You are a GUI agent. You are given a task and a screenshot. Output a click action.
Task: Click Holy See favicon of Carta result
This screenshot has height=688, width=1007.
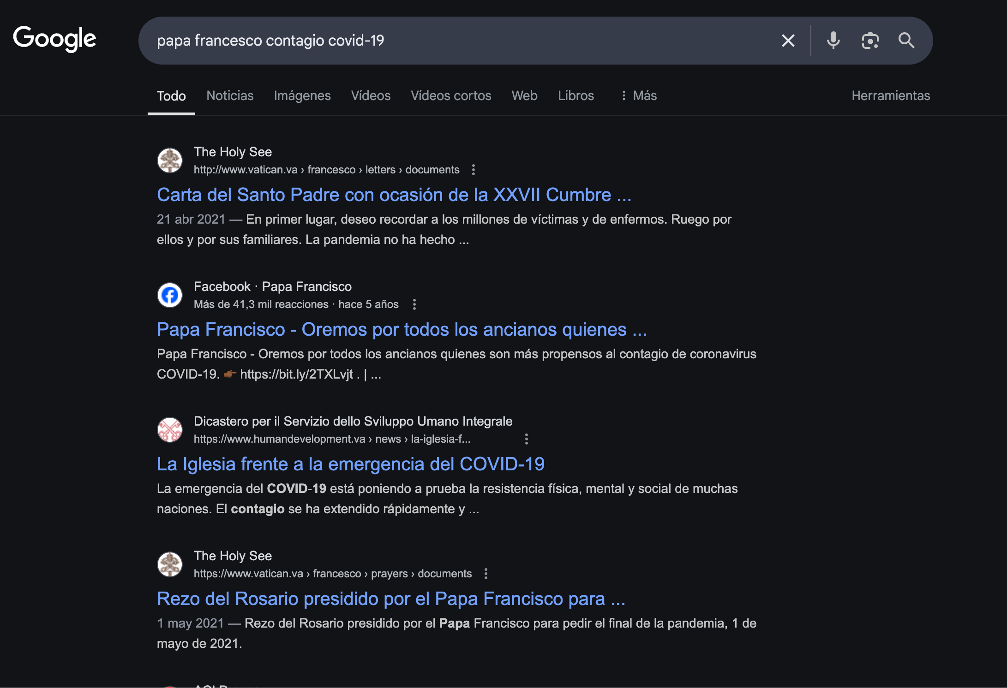point(170,160)
